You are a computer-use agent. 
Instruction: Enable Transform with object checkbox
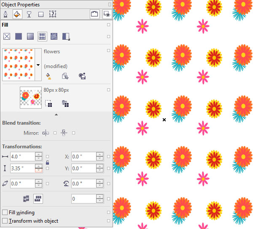coord(5,221)
